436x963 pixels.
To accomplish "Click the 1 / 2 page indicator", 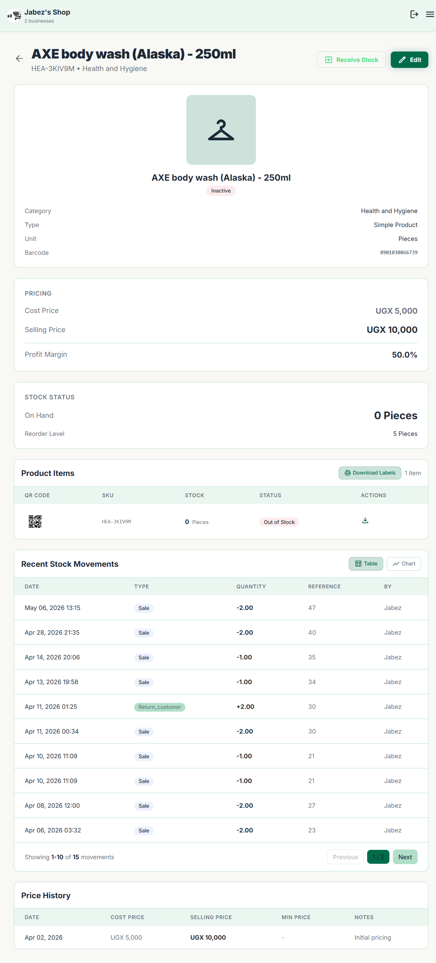I will (378, 857).
